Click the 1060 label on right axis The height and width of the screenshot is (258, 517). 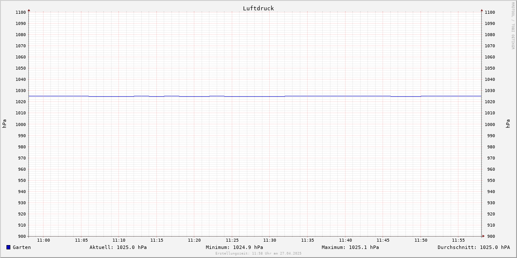click(490, 57)
